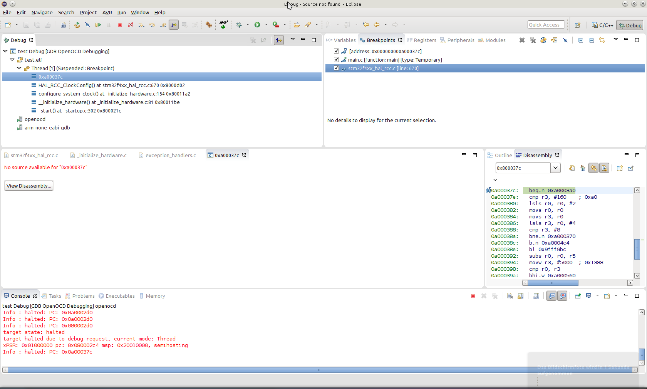Screen dimensions: 647x389
Task: Click the View Disassembly... button
Action: [x=29, y=186]
